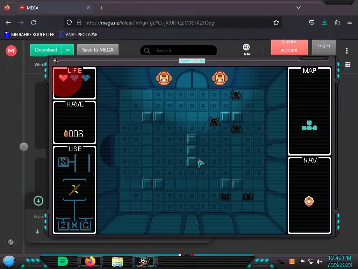
Task: Bookmark this page with the star
Action: pos(276,23)
